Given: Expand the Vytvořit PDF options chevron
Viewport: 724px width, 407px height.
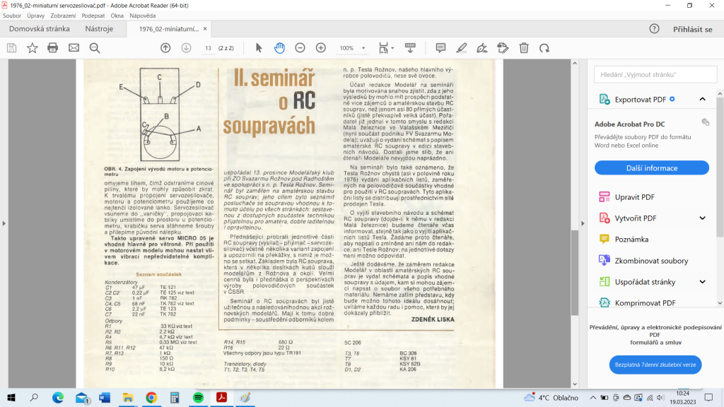Looking at the screenshot, I should pos(702,218).
